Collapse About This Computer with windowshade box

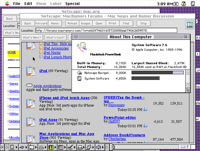186,37
